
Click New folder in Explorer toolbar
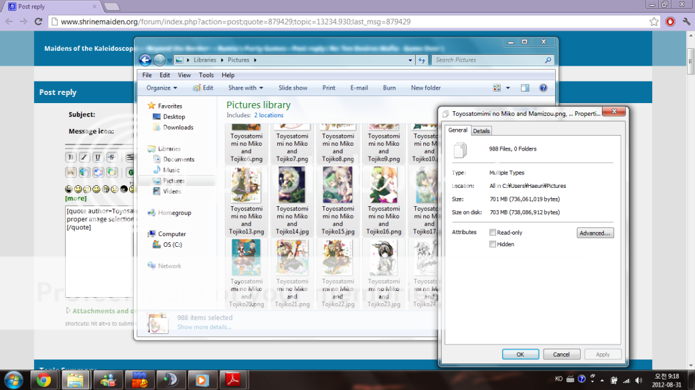tap(425, 87)
